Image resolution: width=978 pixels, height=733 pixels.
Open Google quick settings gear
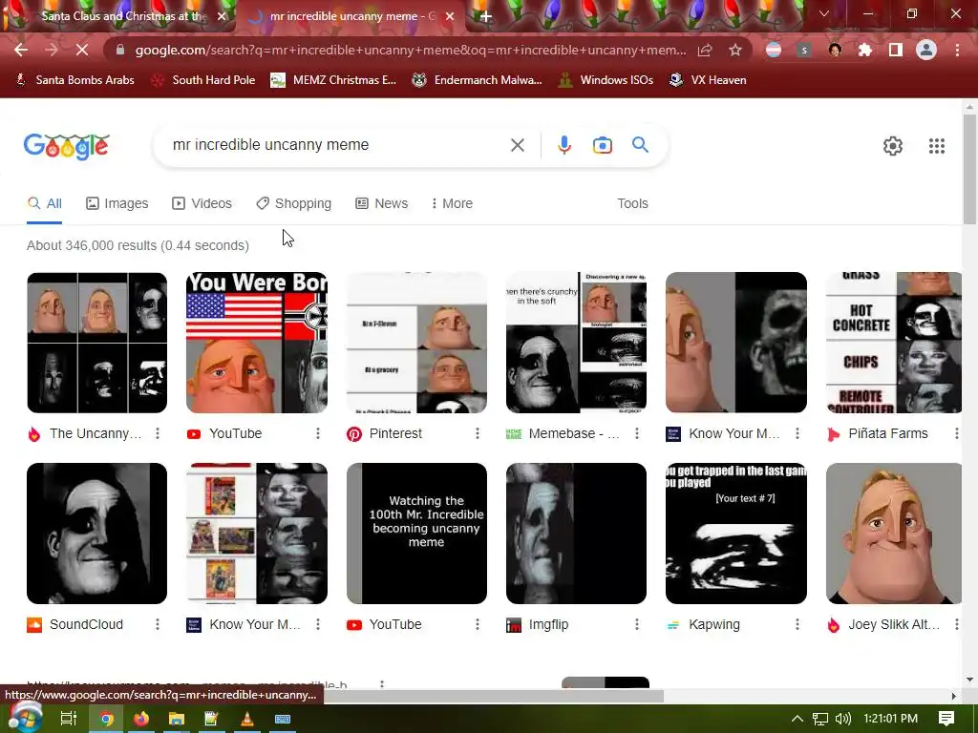coord(893,146)
